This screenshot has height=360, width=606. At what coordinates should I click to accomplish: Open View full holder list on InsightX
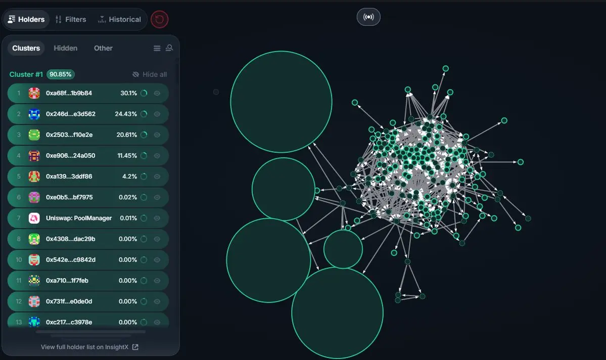pos(89,347)
